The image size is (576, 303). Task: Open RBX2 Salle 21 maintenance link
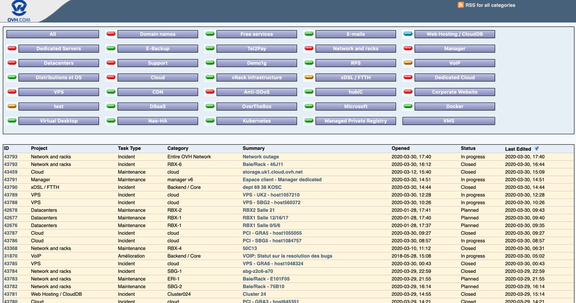tap(259, 210)
